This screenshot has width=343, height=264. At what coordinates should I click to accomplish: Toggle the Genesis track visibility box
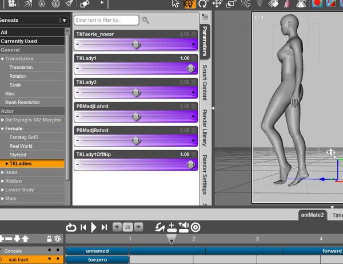[x=58, y=250]
